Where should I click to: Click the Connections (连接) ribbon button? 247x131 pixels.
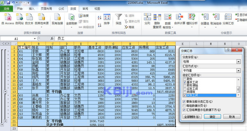click(x=84, y=16)
